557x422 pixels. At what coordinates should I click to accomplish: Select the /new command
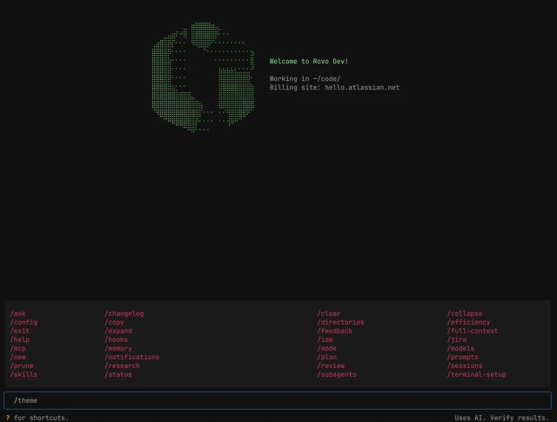coord(17,357)
